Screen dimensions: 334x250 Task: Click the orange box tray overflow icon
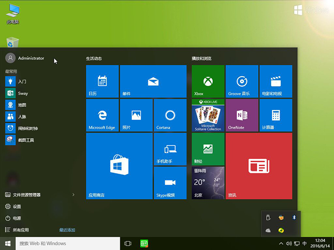point(281,217)
